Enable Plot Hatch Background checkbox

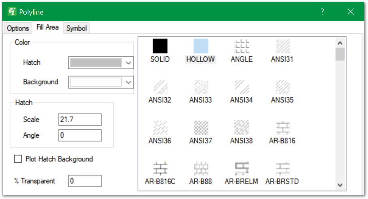pyautogui.click(x=18, y=159)
